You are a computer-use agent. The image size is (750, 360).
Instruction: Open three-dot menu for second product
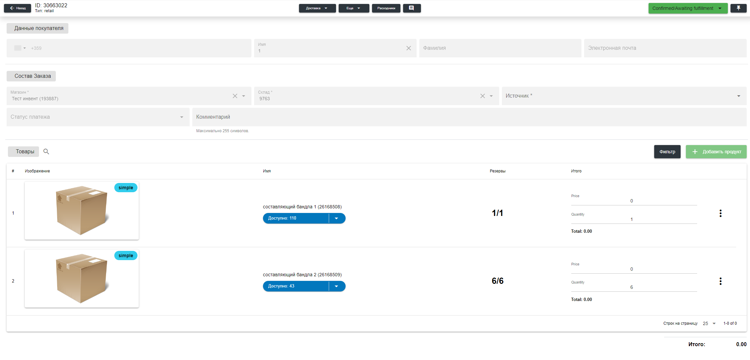[x=720, y=281]
